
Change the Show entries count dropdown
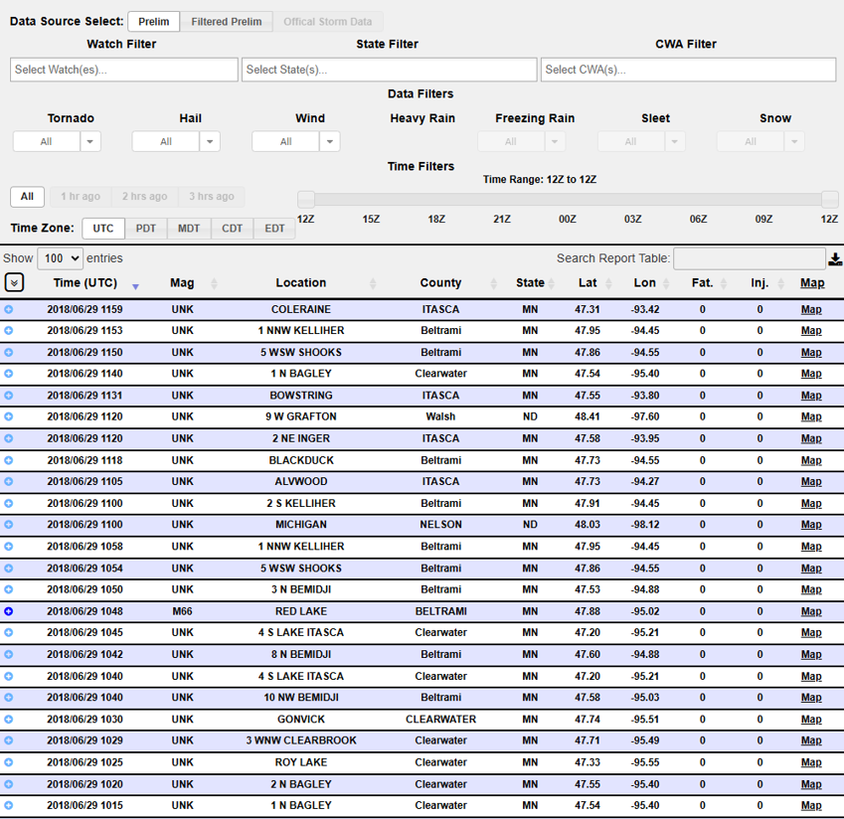coord(60,258)
